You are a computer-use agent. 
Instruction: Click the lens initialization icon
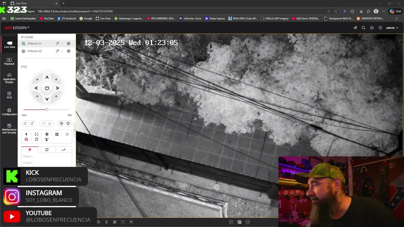pyautogui.click(x=47, y=134)
